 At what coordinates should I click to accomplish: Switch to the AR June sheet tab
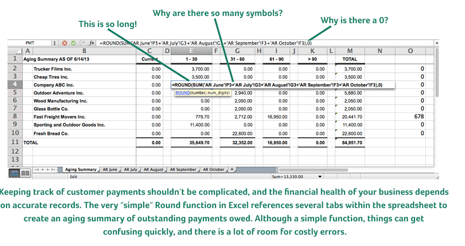pos(110,170)
